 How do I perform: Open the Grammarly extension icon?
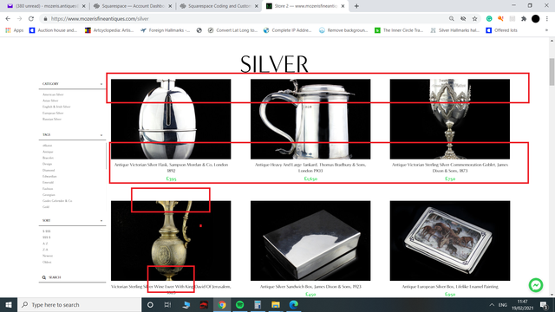(489, 19)
